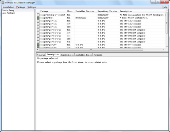Viewport: 170px width, 132px height.
Task: Switch to the General tab
Action: pyautogui.click(x=41, y=55)
